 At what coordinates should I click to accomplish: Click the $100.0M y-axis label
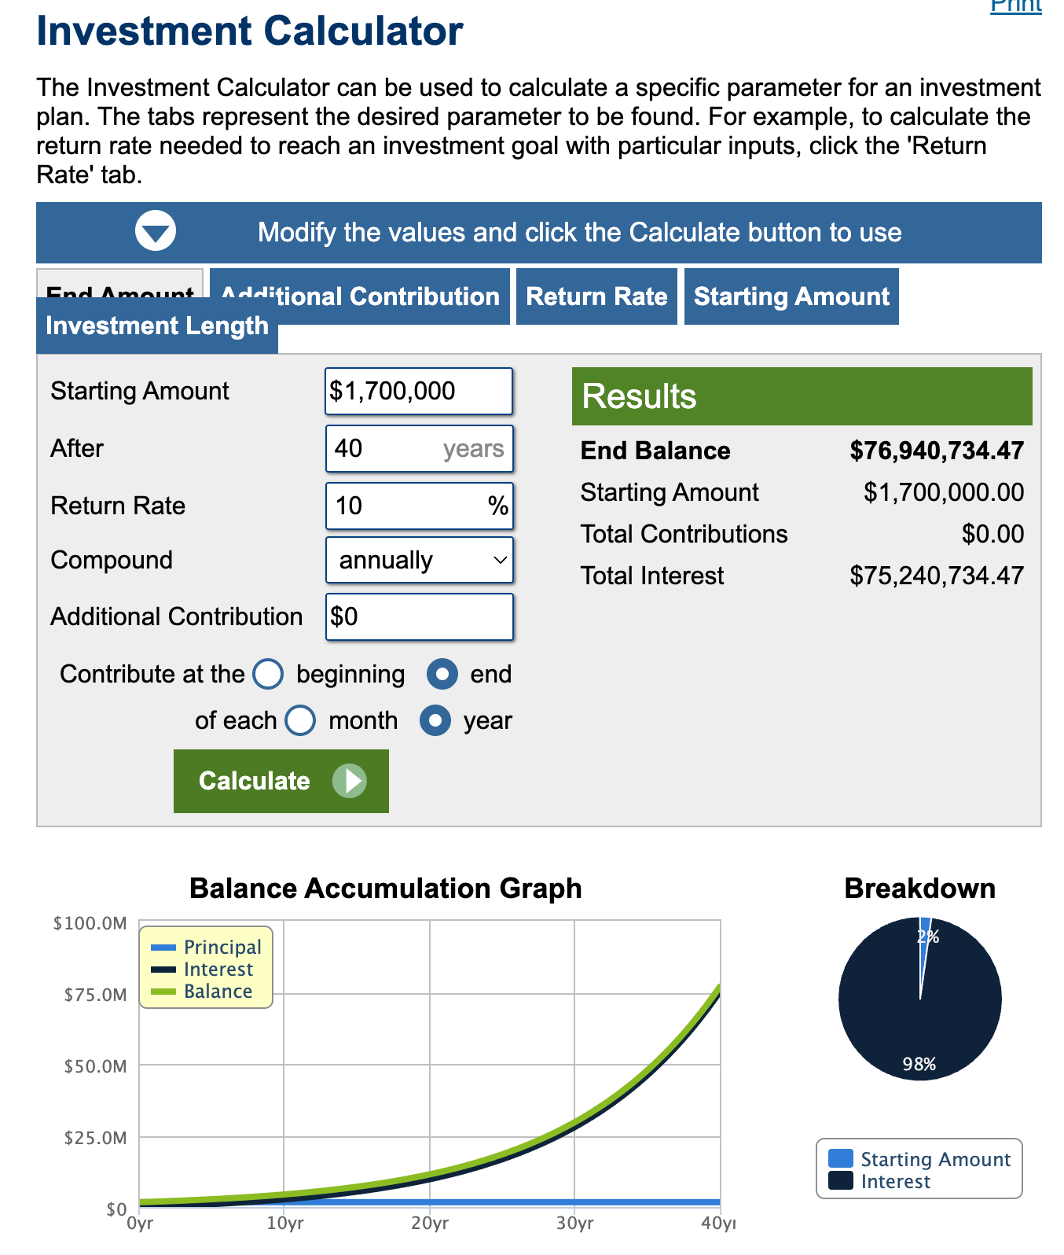click(90, 923)
